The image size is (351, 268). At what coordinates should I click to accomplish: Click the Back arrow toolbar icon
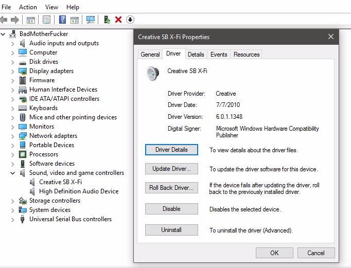[4, 20]
